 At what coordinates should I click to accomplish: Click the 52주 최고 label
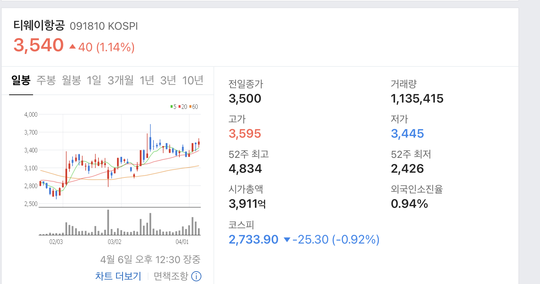[249, 154]
